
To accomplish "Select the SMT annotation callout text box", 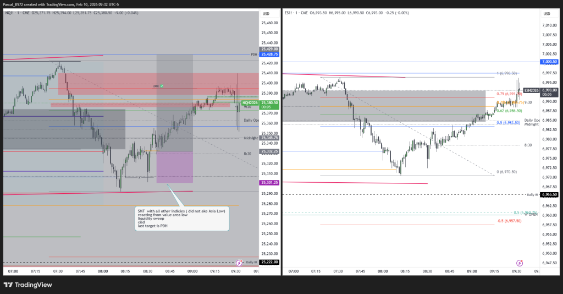I will (180, 218).
